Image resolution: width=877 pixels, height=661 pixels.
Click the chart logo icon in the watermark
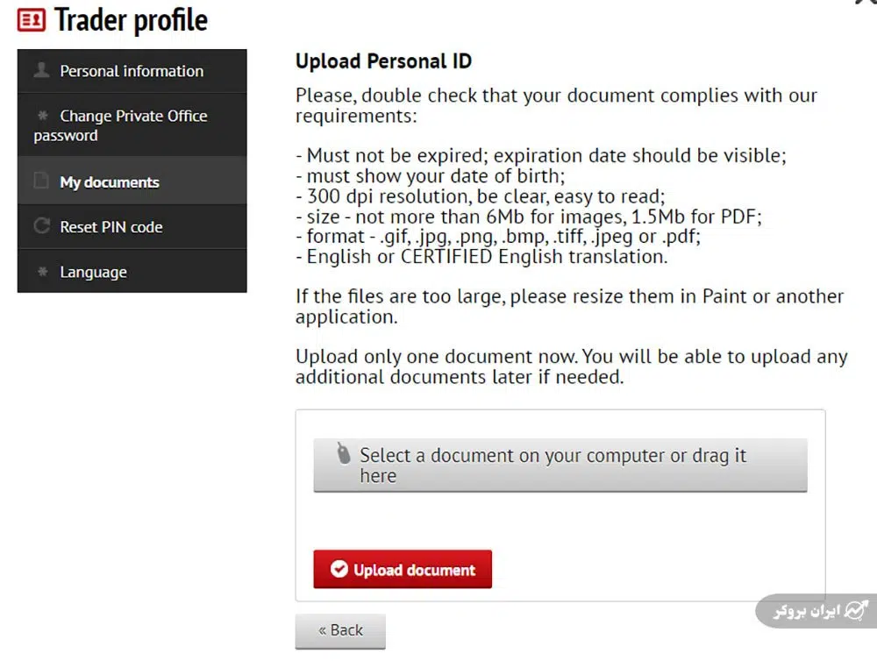pos(854,611)
